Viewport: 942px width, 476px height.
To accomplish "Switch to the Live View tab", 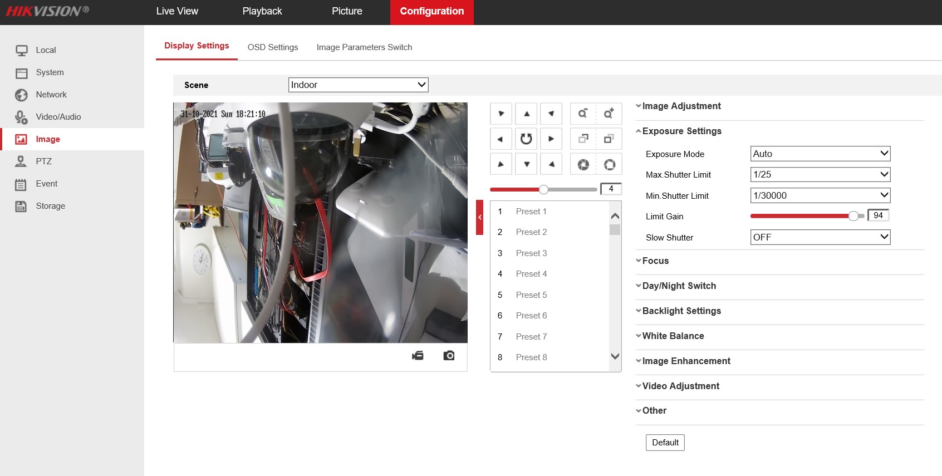I will pyautogui.click(x=177, y=12).
